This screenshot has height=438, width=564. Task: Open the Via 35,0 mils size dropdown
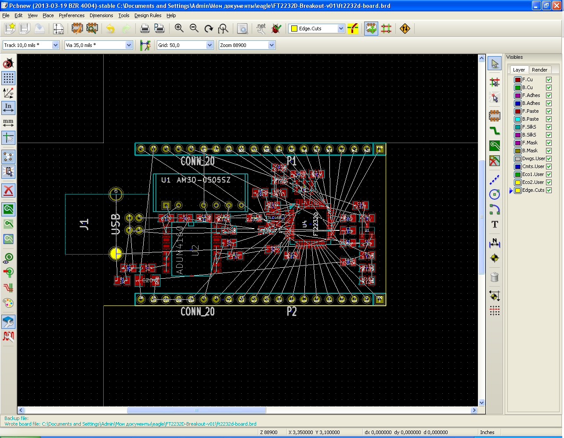click(129, 45)
